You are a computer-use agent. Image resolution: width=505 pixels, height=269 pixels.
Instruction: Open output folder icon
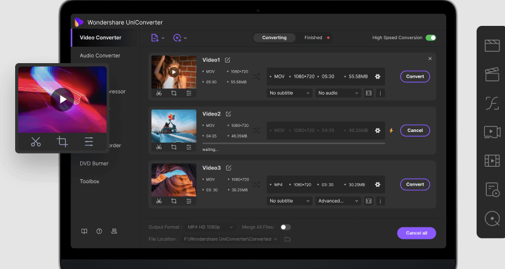tap(288, 239)
